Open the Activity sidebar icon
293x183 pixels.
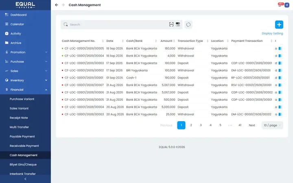[7, 33]
